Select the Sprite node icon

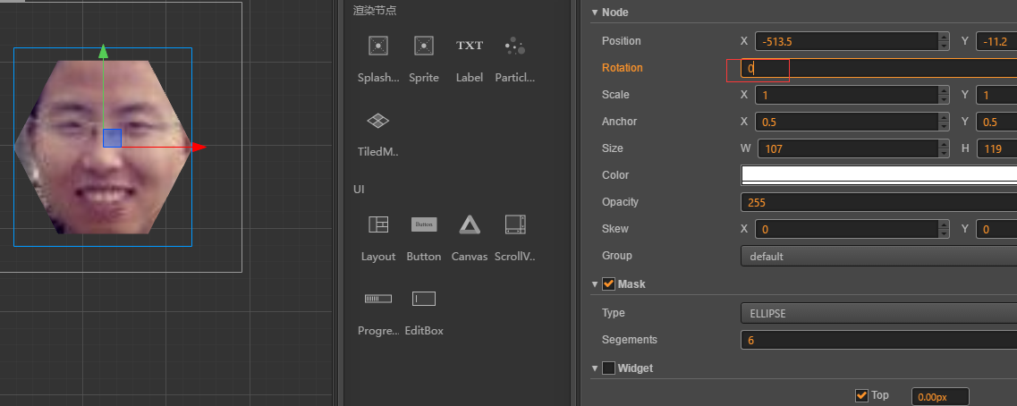[x=424, y=46]
